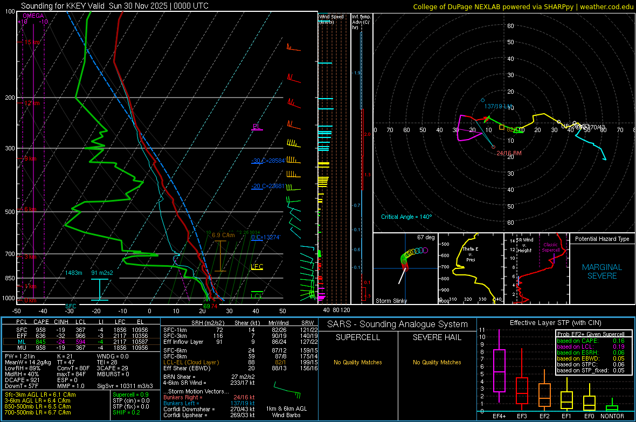Select the 9 km height marker
The height and width of the screenshot is (422, 636).
[30, 158]
